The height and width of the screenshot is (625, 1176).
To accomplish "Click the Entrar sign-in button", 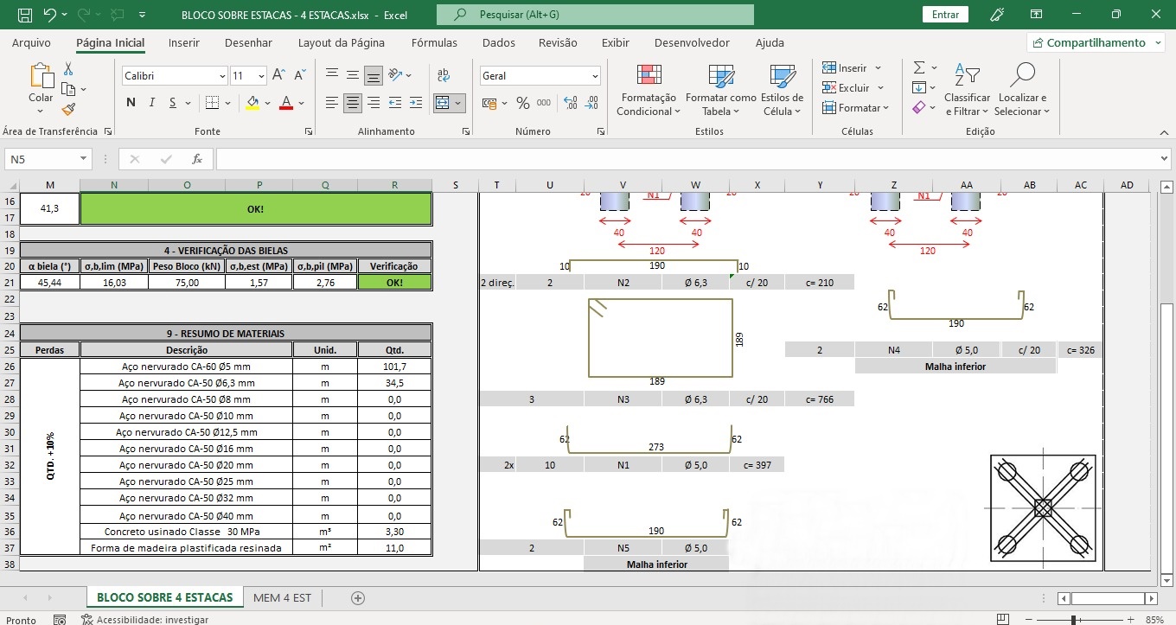I will pos(945,15).
